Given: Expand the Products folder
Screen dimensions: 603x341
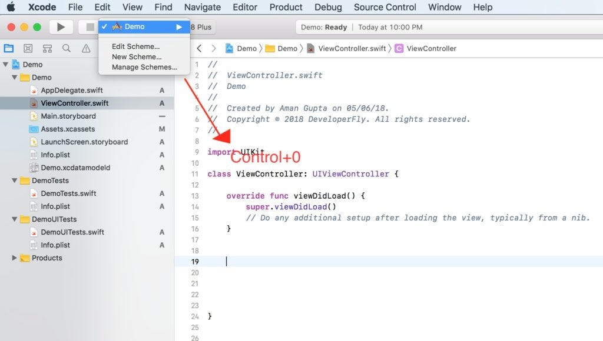Looking at the screenshot, I should pos(14,258).
